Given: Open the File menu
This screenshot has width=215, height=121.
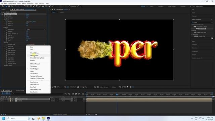Looking at the screenshot, I should [x=2, y=4].
